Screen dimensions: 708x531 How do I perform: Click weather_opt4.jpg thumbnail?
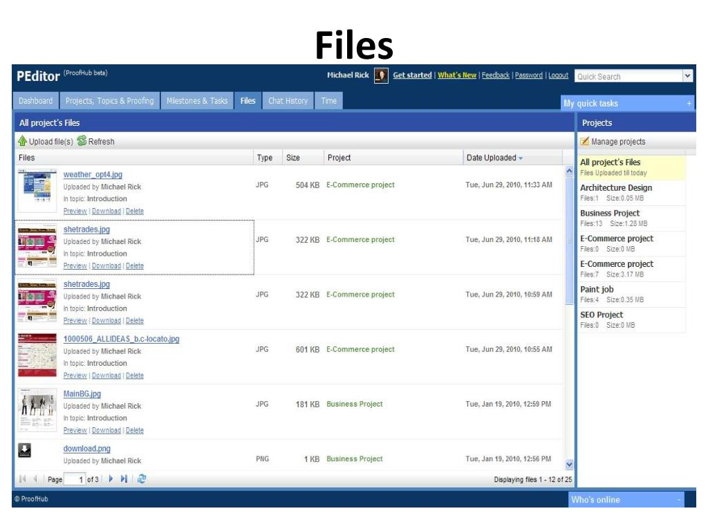pos(37,190)
